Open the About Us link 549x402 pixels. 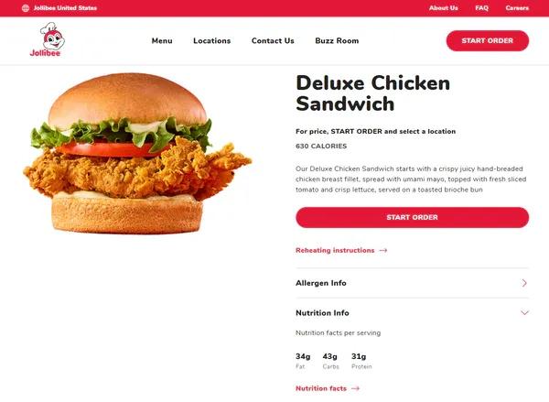click(x=443, y=8)
